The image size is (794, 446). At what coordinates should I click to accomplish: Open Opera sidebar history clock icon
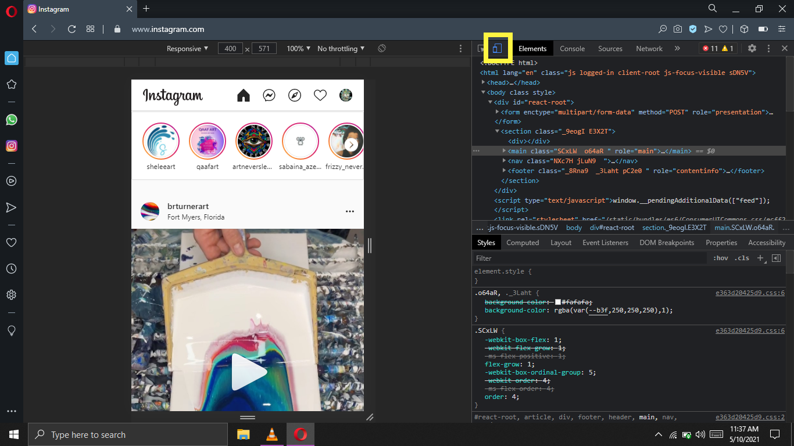[x=11, y=269]
